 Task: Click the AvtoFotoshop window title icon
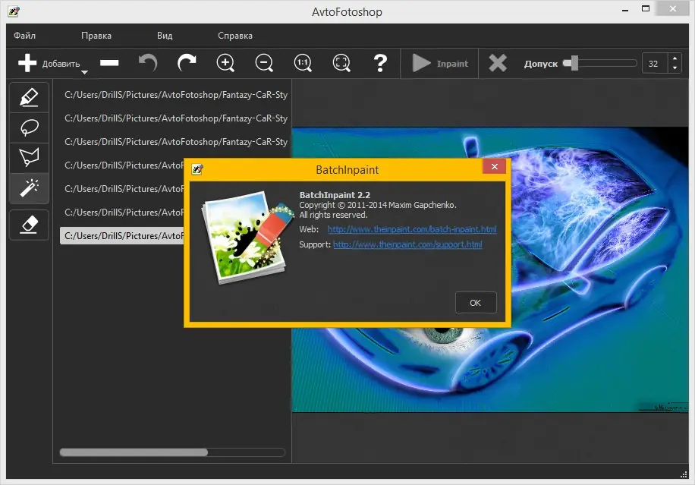14,11
